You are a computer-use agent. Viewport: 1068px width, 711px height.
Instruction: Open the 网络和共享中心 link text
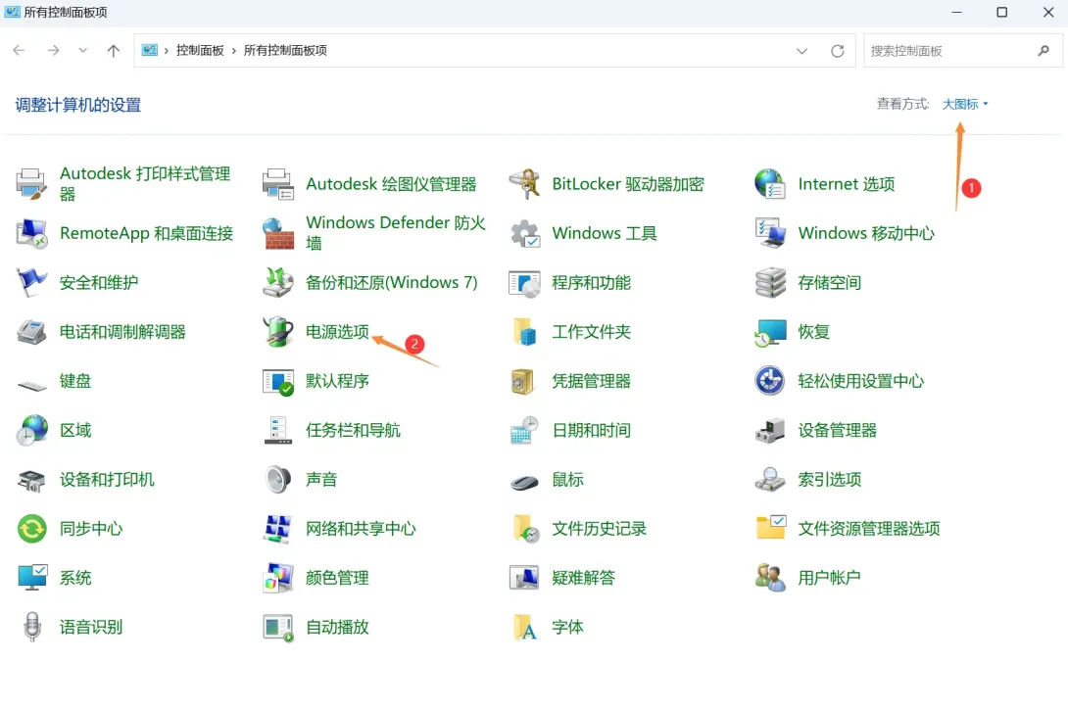[x=361, y=529]
